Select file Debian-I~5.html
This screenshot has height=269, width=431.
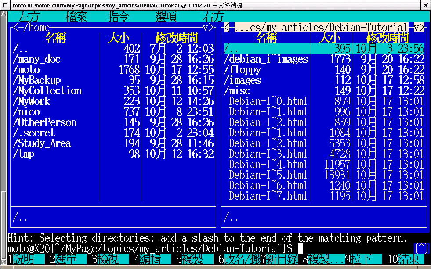coord(324,175)
